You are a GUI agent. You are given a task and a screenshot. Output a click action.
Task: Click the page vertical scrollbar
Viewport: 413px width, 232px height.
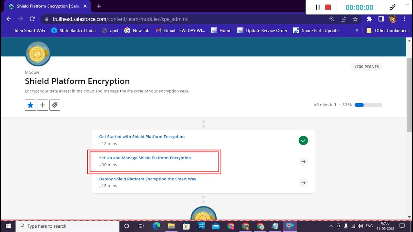409,94
